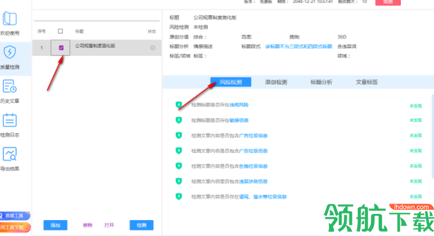Click the shield icon on the 违规风险 row
Image resolution: width=434 pixels, height=236 pixels.
(x=179, y=105)
